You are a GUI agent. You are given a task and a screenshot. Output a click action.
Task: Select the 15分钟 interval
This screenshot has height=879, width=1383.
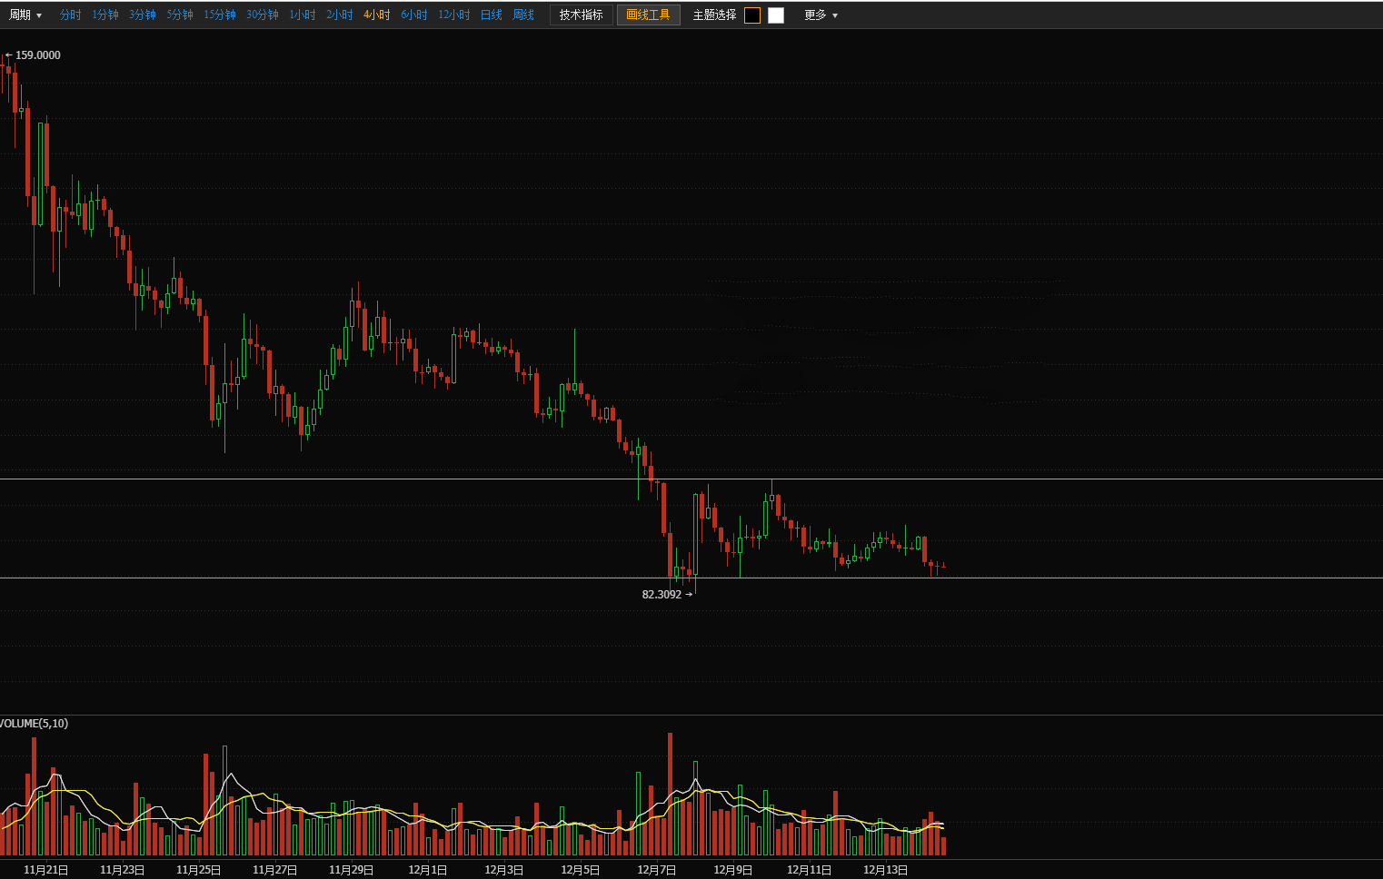pyautogui.click(x=220, y=15)
